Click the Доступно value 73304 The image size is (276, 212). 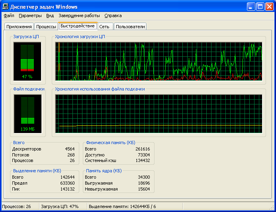144,155
